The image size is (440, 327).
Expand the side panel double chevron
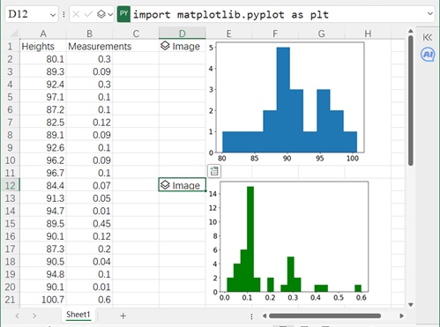click(x=428, y=37)
